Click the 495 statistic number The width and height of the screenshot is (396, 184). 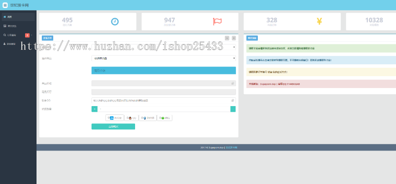coord(67,20)
